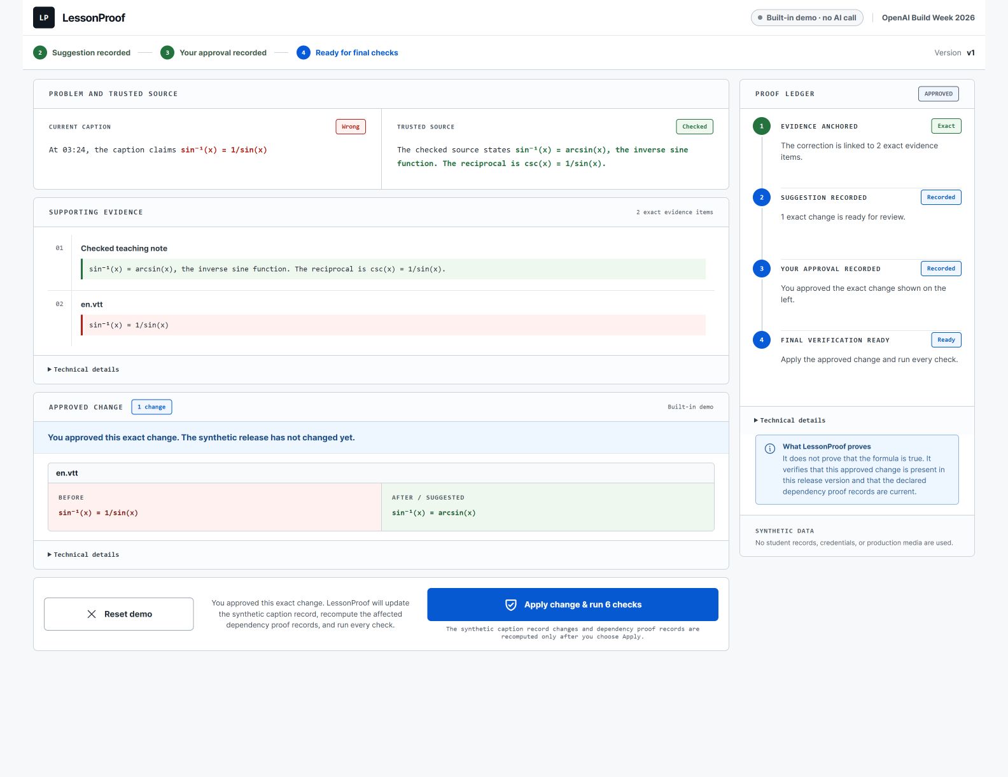Screen dimensions: 1008x777
Task: Click the BEFORE formula sin⁻¹(x) = 1/sin(x)
Action: tap(98, 513)
